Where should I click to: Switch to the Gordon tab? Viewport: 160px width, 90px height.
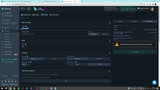pyautogui.click(x=120, y=21)
